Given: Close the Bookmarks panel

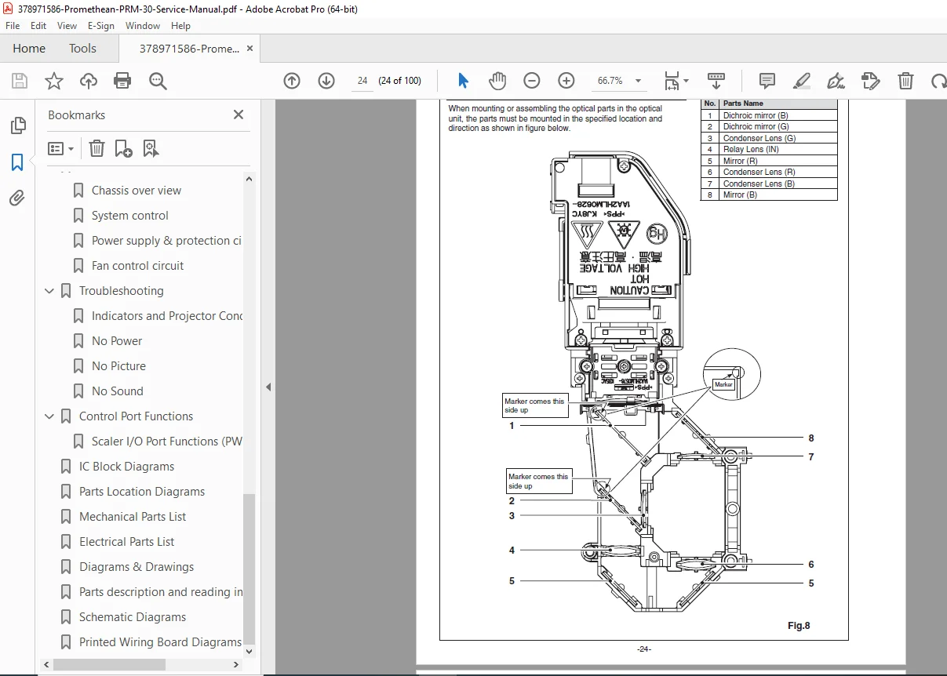Looking at the screenshot, I should (x=239, y=114).
